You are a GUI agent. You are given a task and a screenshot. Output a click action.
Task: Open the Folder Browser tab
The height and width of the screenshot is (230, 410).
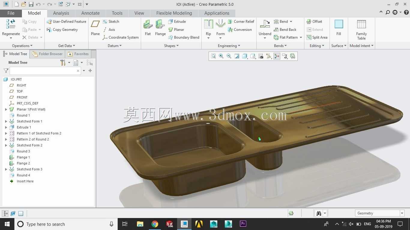point(47,54)
